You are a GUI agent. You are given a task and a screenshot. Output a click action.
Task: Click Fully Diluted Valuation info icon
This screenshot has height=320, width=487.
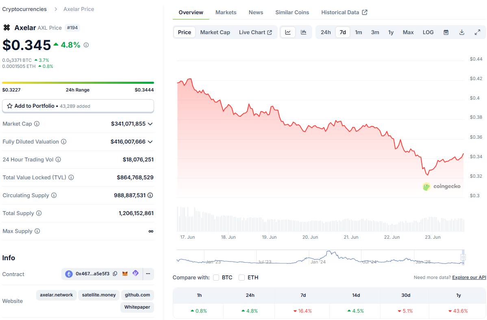pyautogui.click(x=64, y=141)
